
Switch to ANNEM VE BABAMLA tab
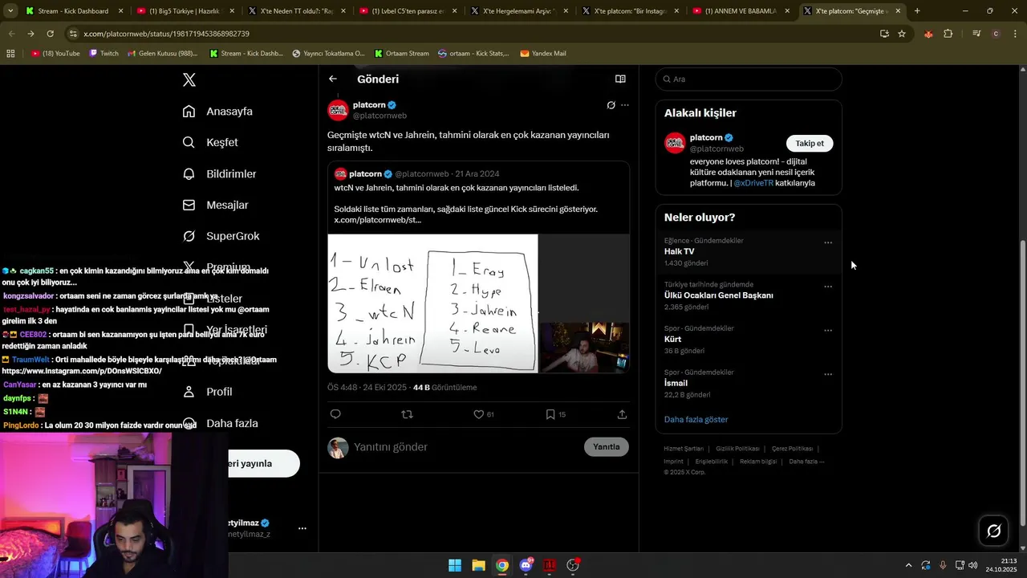click(741, 11)
